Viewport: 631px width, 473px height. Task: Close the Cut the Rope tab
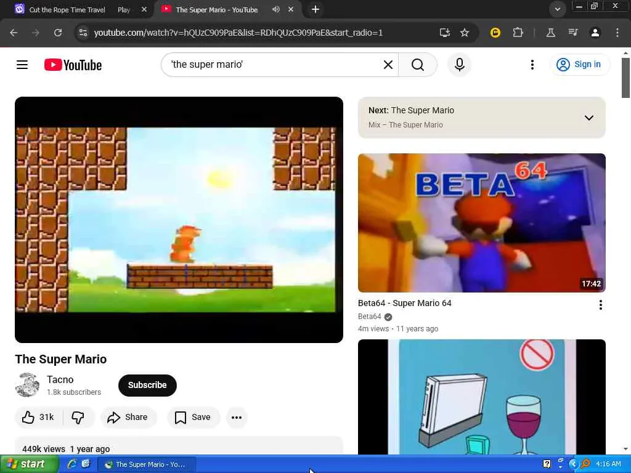click(144, 10)
